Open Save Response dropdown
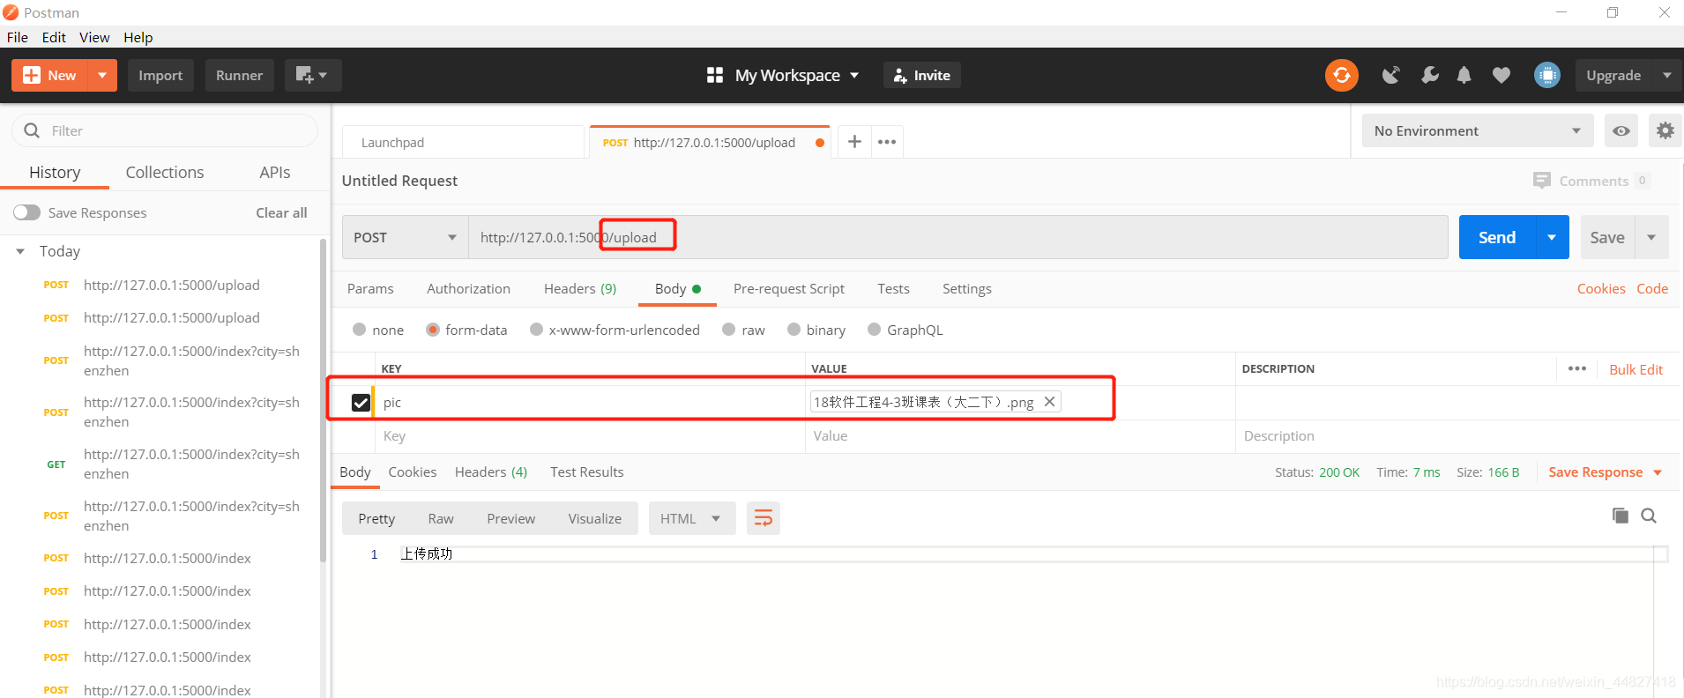1684x698 pixels. coord(1658,472)
